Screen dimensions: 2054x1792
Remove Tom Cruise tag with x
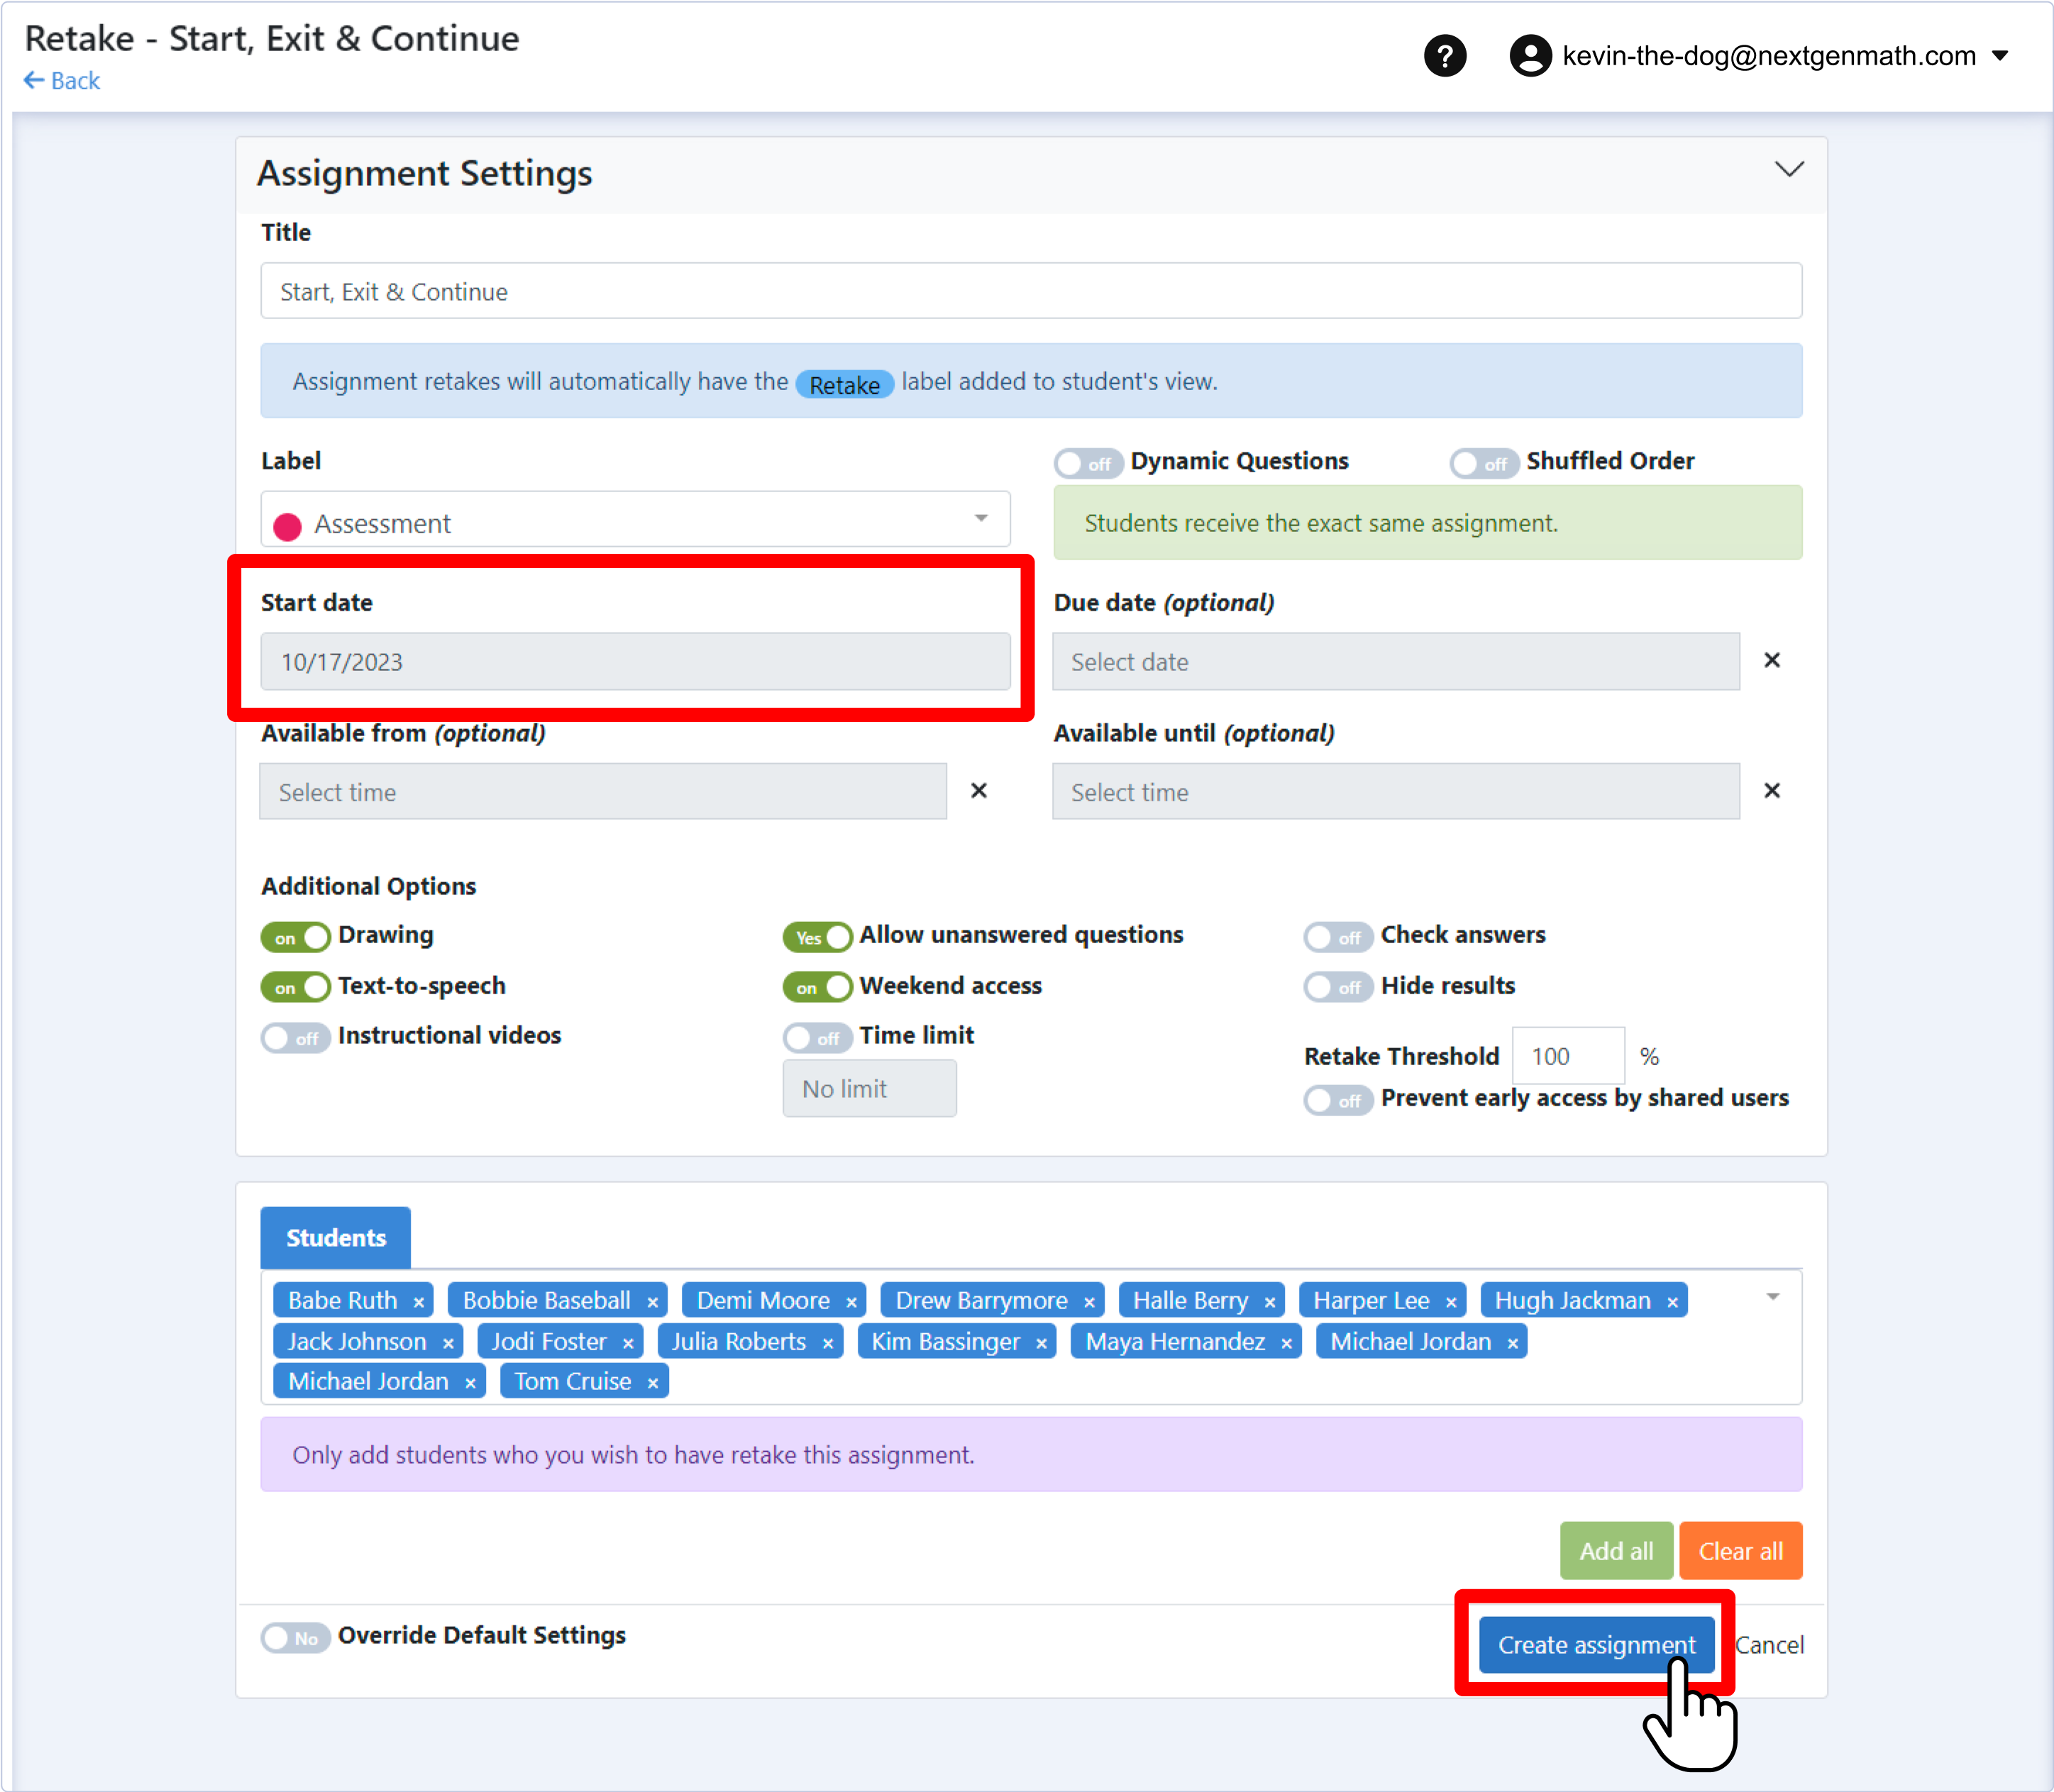click(652, 1383)
